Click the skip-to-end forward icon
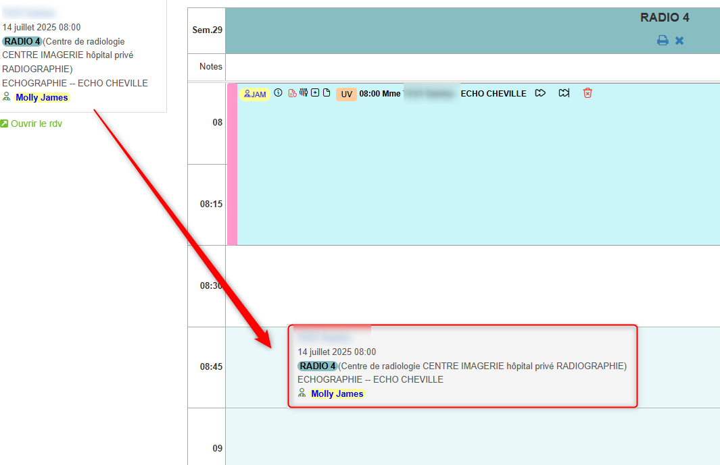720x465 pixels. (x=564, y=93)
